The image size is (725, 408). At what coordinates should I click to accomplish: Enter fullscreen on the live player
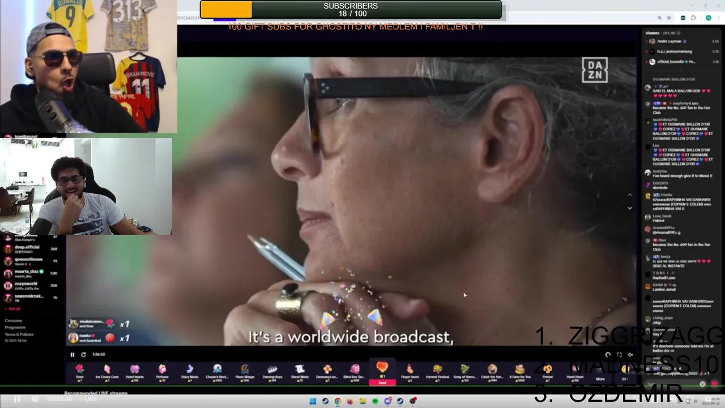[619, 355]
